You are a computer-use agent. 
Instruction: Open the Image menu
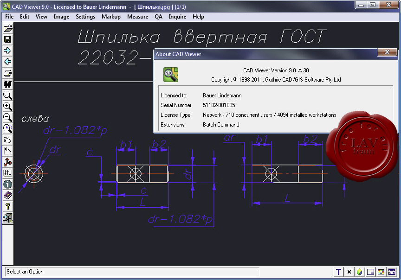click(61, 17)
